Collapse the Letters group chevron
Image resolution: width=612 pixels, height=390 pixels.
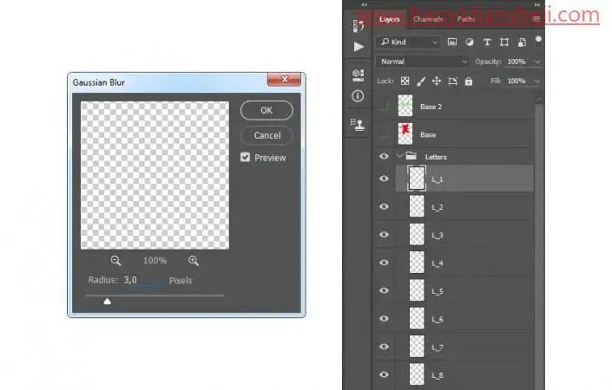(399, 156)
